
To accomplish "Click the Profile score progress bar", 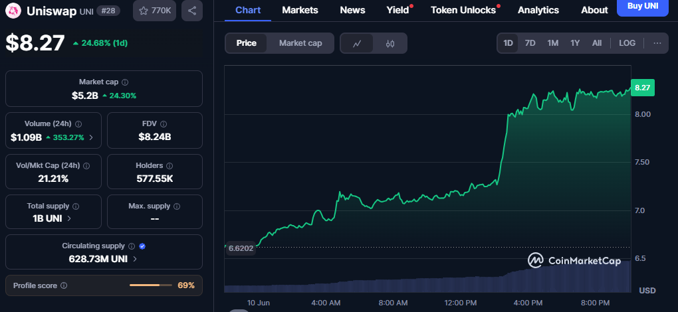I will (x=150, y=285).
